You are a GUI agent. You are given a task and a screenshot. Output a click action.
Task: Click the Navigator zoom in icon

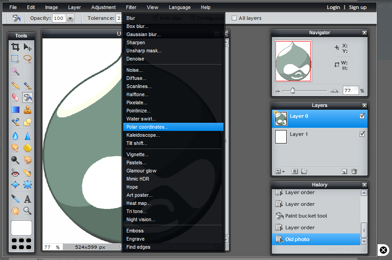334,91
